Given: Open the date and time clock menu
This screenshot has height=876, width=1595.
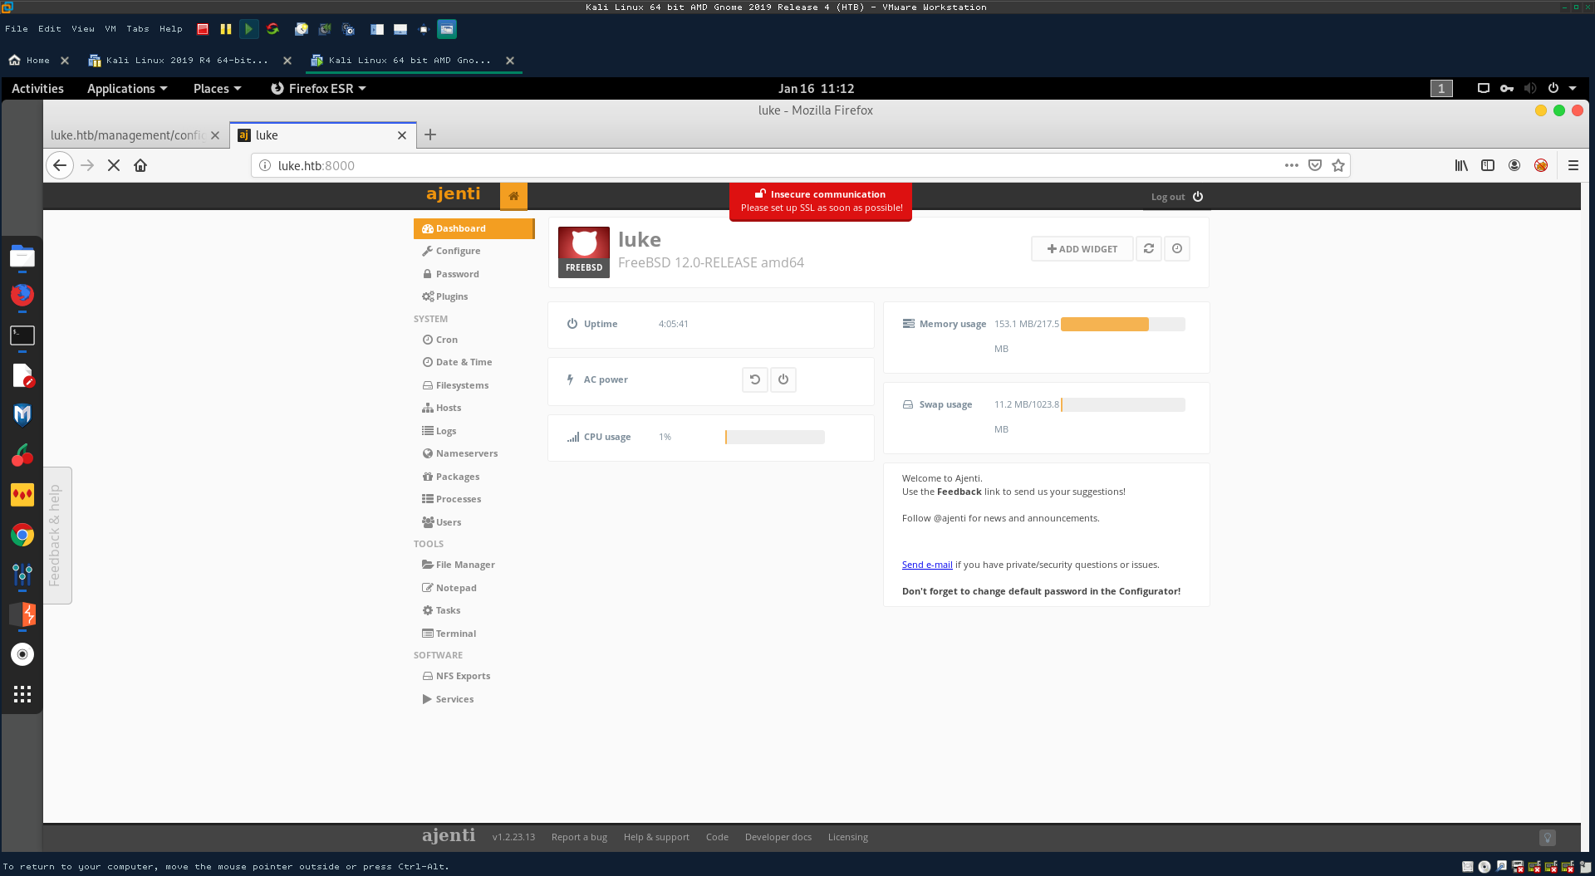Looking at the screenshot, I should pos(816,89).
